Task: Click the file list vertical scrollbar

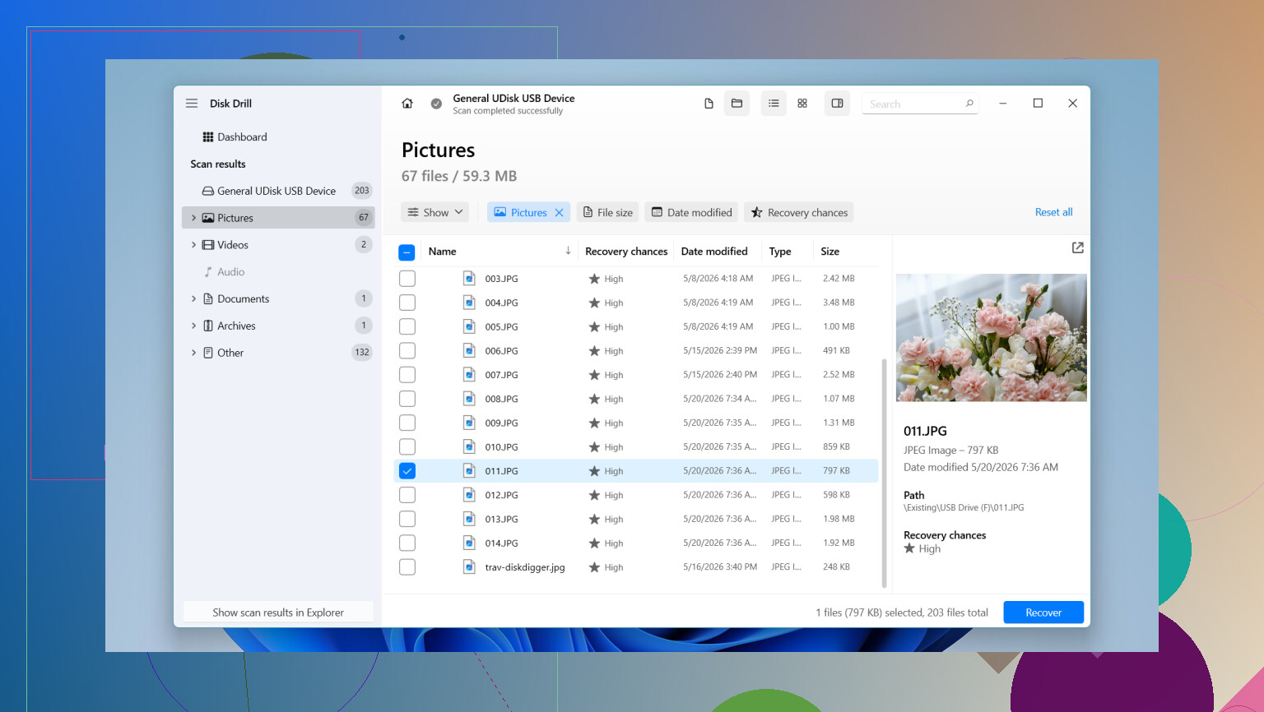Action: pyautogui.click(x=885, y=473)
